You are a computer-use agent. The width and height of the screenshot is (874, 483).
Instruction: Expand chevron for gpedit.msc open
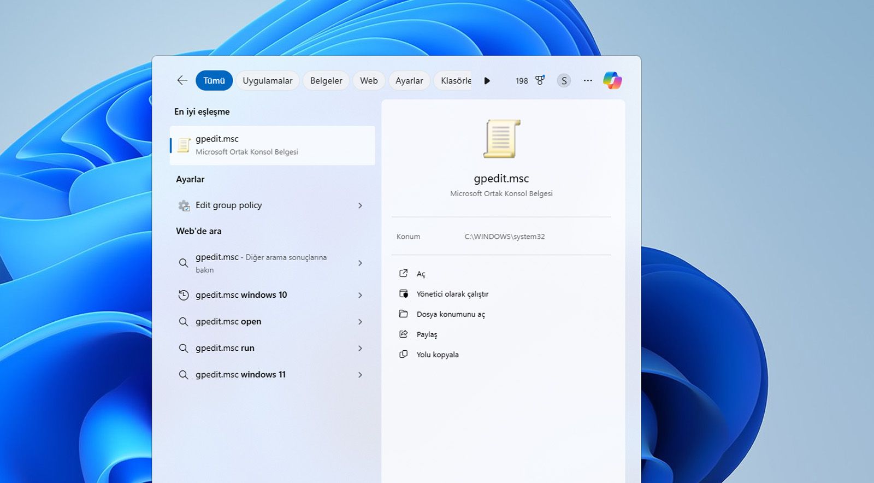pos(360,322)
